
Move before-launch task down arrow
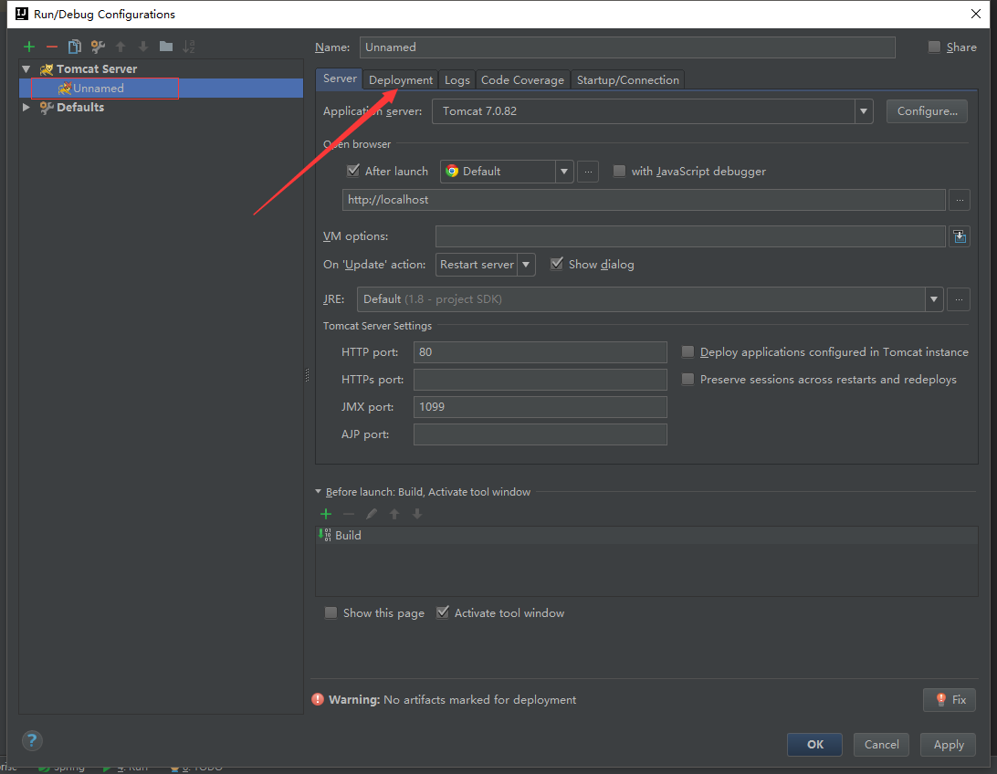pos(417,514)
